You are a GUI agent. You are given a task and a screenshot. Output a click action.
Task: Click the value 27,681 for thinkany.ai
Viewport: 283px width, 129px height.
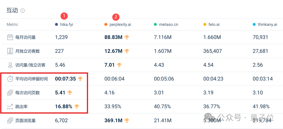pos(260,51)
